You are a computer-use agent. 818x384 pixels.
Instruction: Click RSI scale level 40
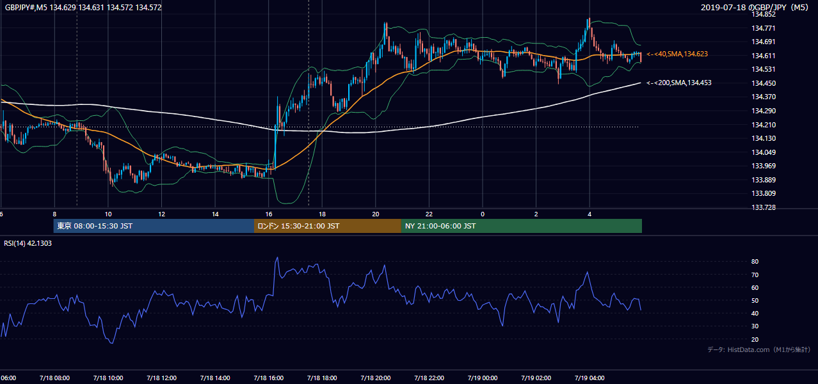[x=755, y=313]
